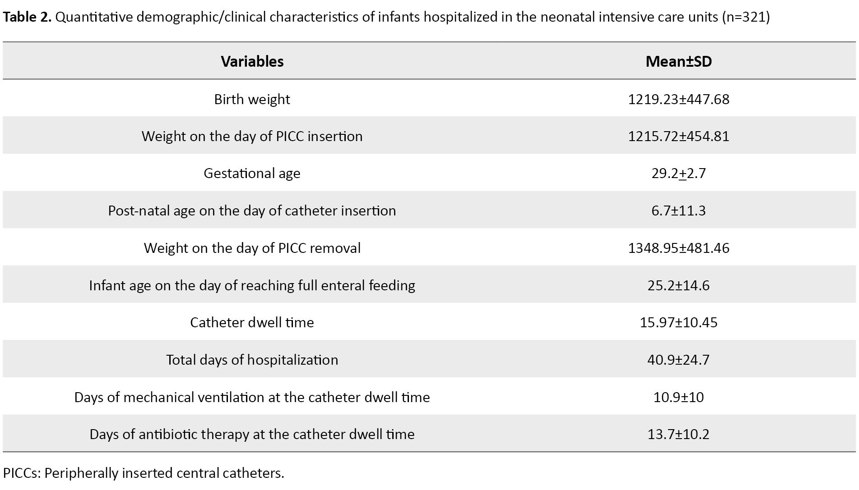Select Weight on the day of PICC removal
859x490 pixels.
point(252,248)
